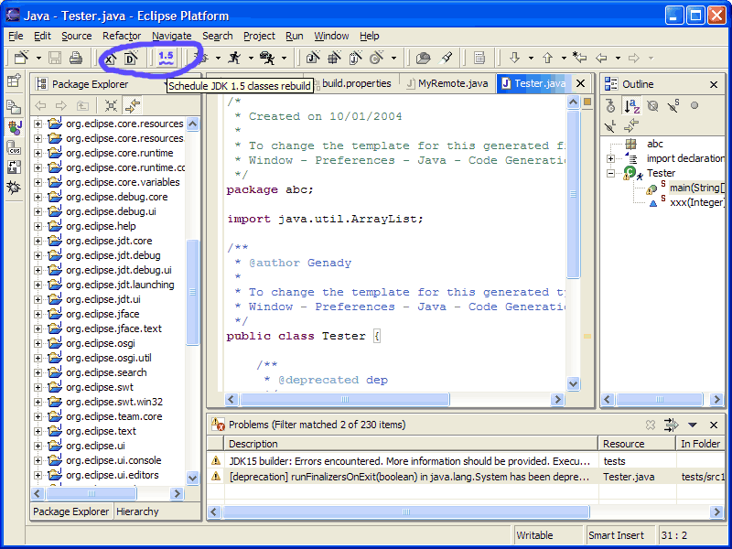Click the New Java Project icon

click(x=312, y=58)
